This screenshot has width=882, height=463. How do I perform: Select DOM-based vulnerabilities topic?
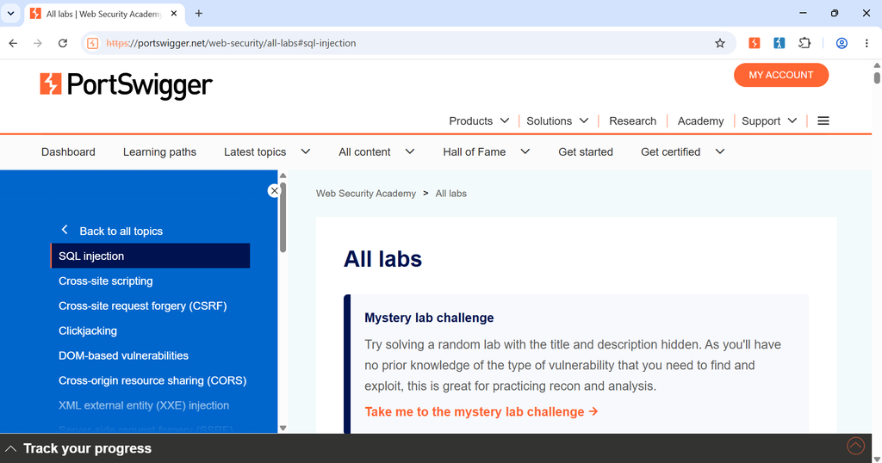click(x=124, y=355)
